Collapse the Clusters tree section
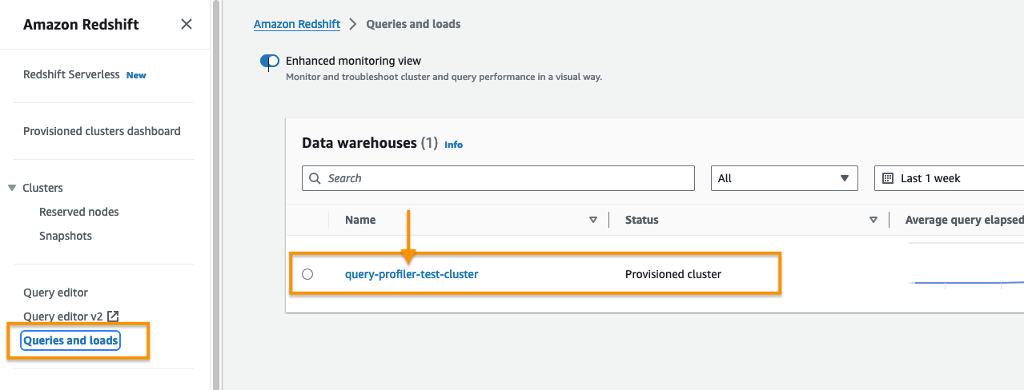 pyautogui.click(x=12, y=188)
